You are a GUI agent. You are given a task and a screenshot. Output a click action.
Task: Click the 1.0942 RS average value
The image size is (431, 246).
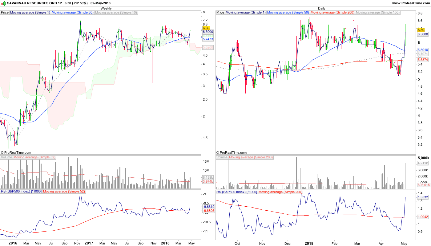pos(423,217)
